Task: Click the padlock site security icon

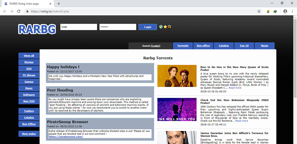Action: tap(27, 11)
